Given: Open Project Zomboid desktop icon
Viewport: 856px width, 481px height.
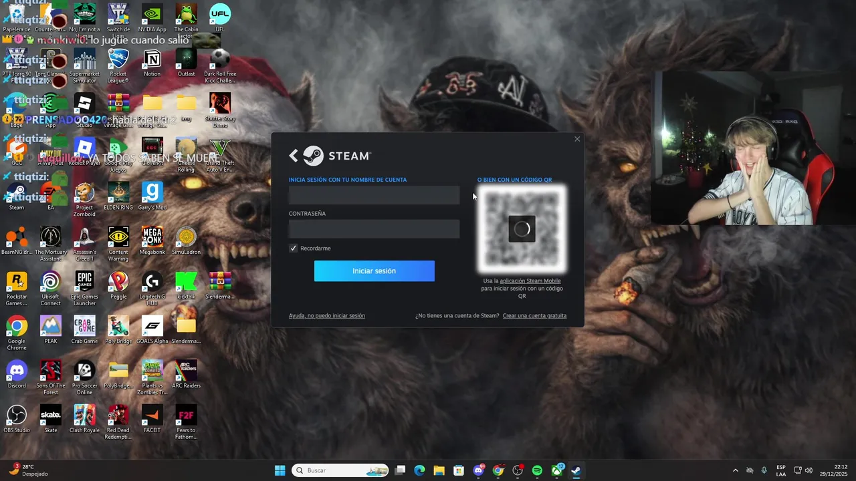Looking at the screenshot, I should pos(84,199).
